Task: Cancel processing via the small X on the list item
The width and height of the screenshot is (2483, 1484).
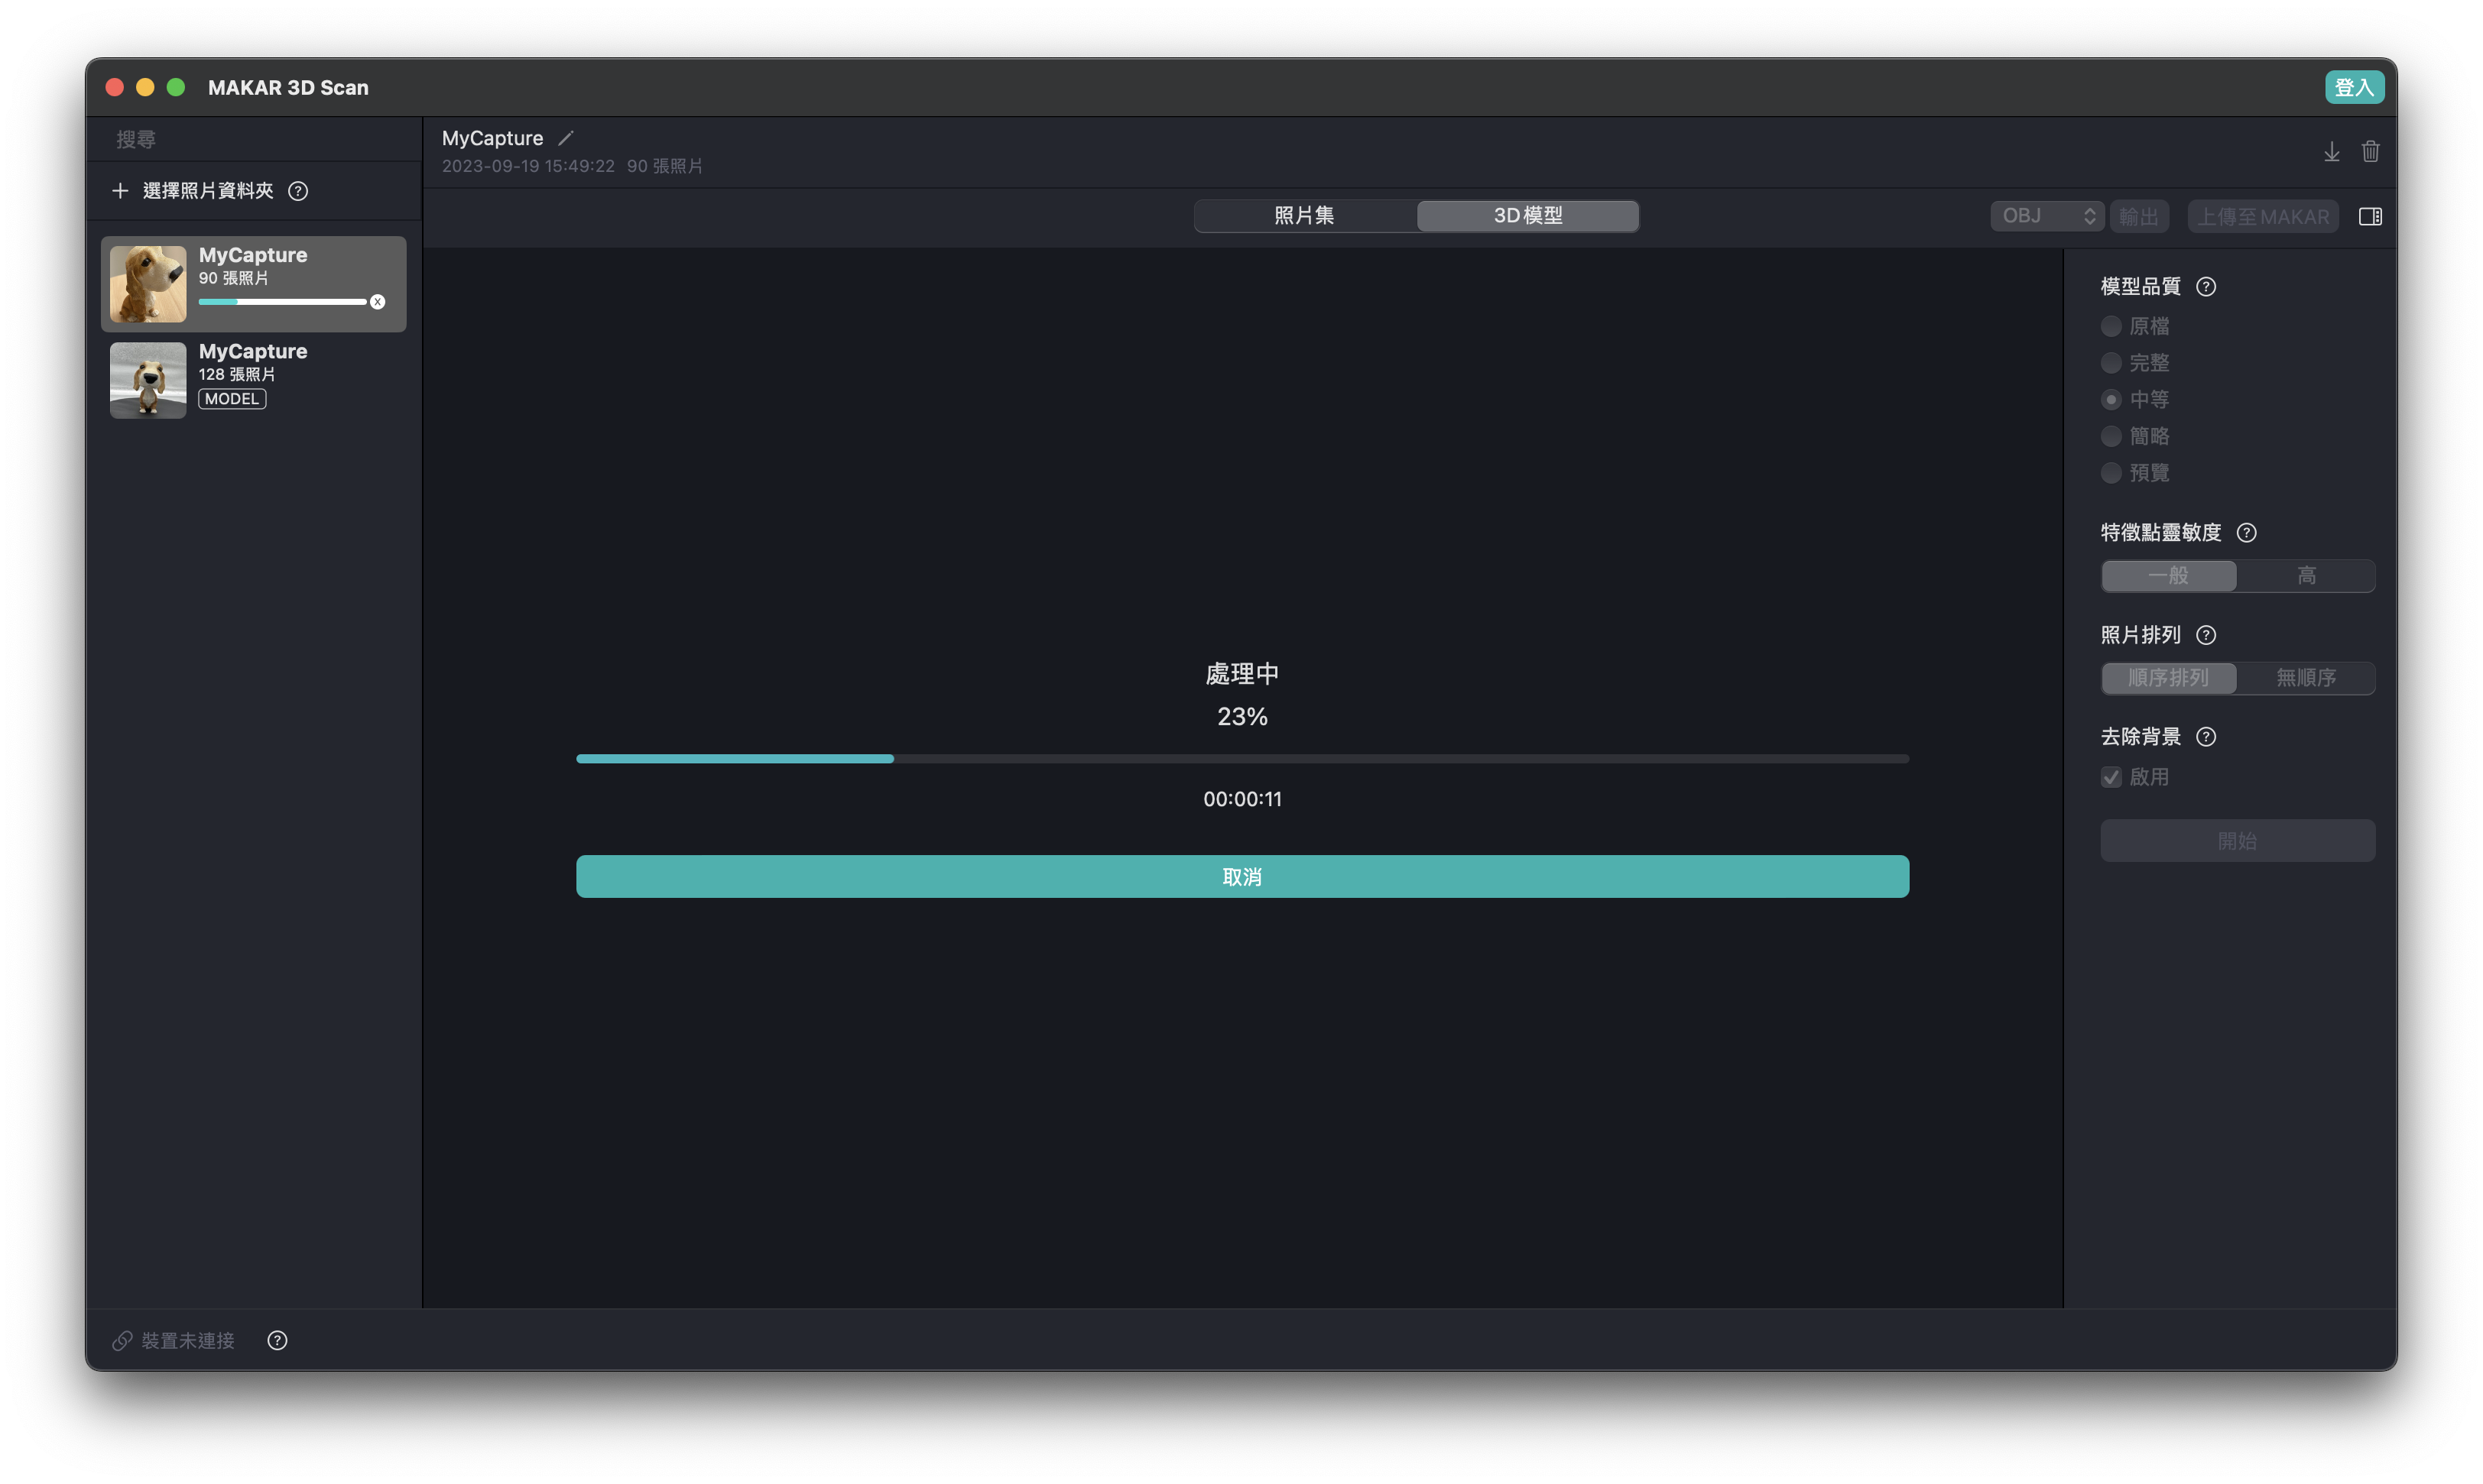Action: (x=377, y=302)
